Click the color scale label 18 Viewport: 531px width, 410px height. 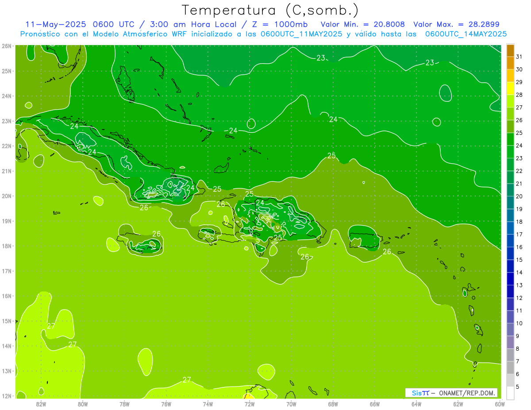pos(519,222)
